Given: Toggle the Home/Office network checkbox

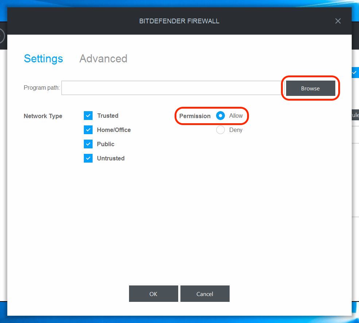Looking at the screenshot, I should pyautogui.click(x=88, y=130).
